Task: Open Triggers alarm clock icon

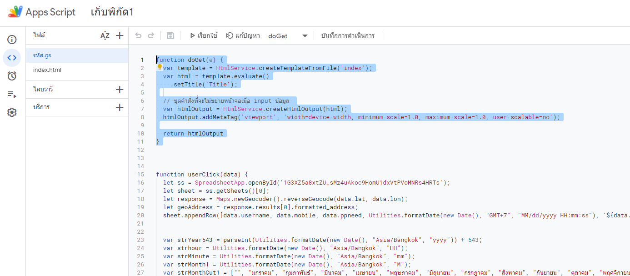Action: pyautogui.click(x=12, y=76)
